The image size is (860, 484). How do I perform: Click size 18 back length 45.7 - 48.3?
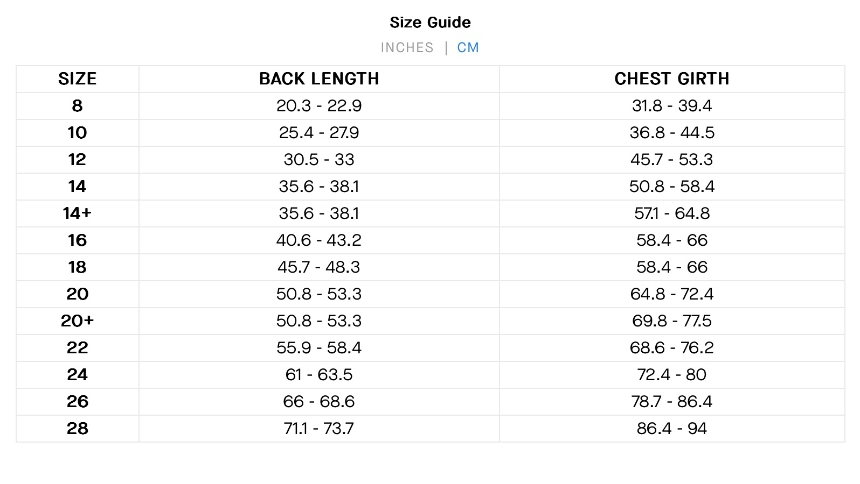319,267
